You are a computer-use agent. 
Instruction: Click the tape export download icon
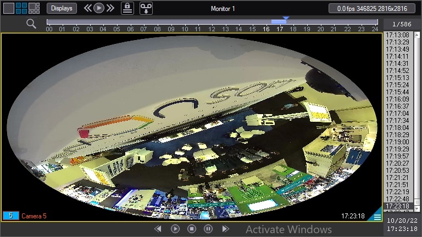click(146, 8)
